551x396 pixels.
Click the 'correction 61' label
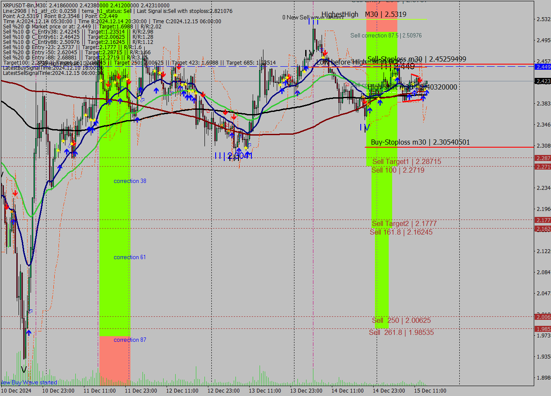[130, 257]
